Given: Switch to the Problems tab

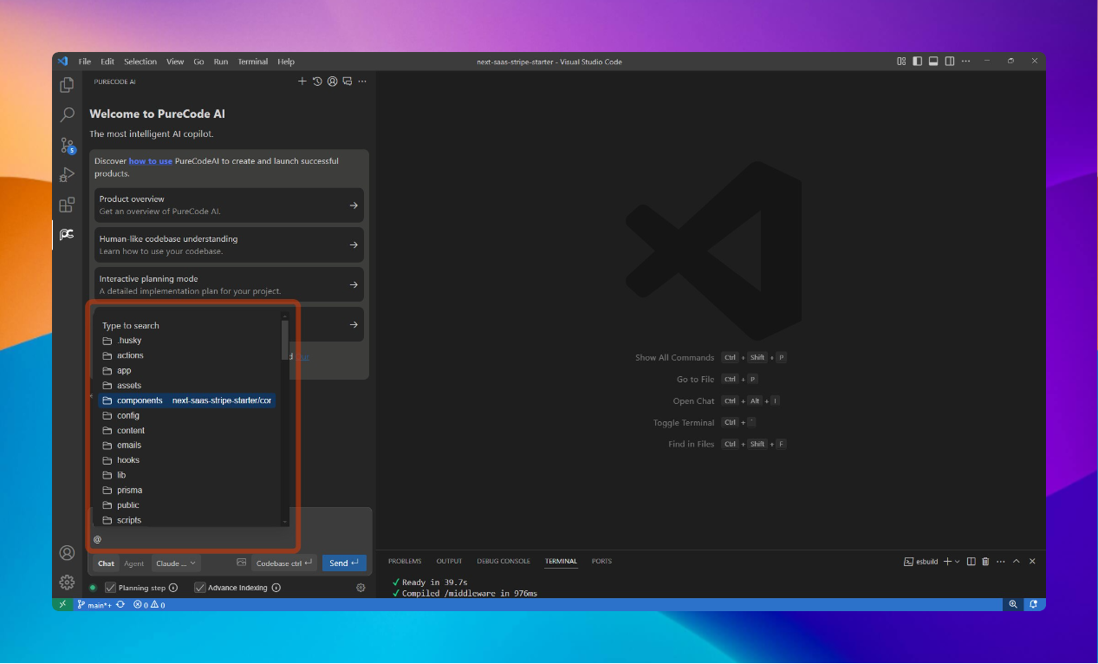Looking at the screenshot, I should coord(405,561).
